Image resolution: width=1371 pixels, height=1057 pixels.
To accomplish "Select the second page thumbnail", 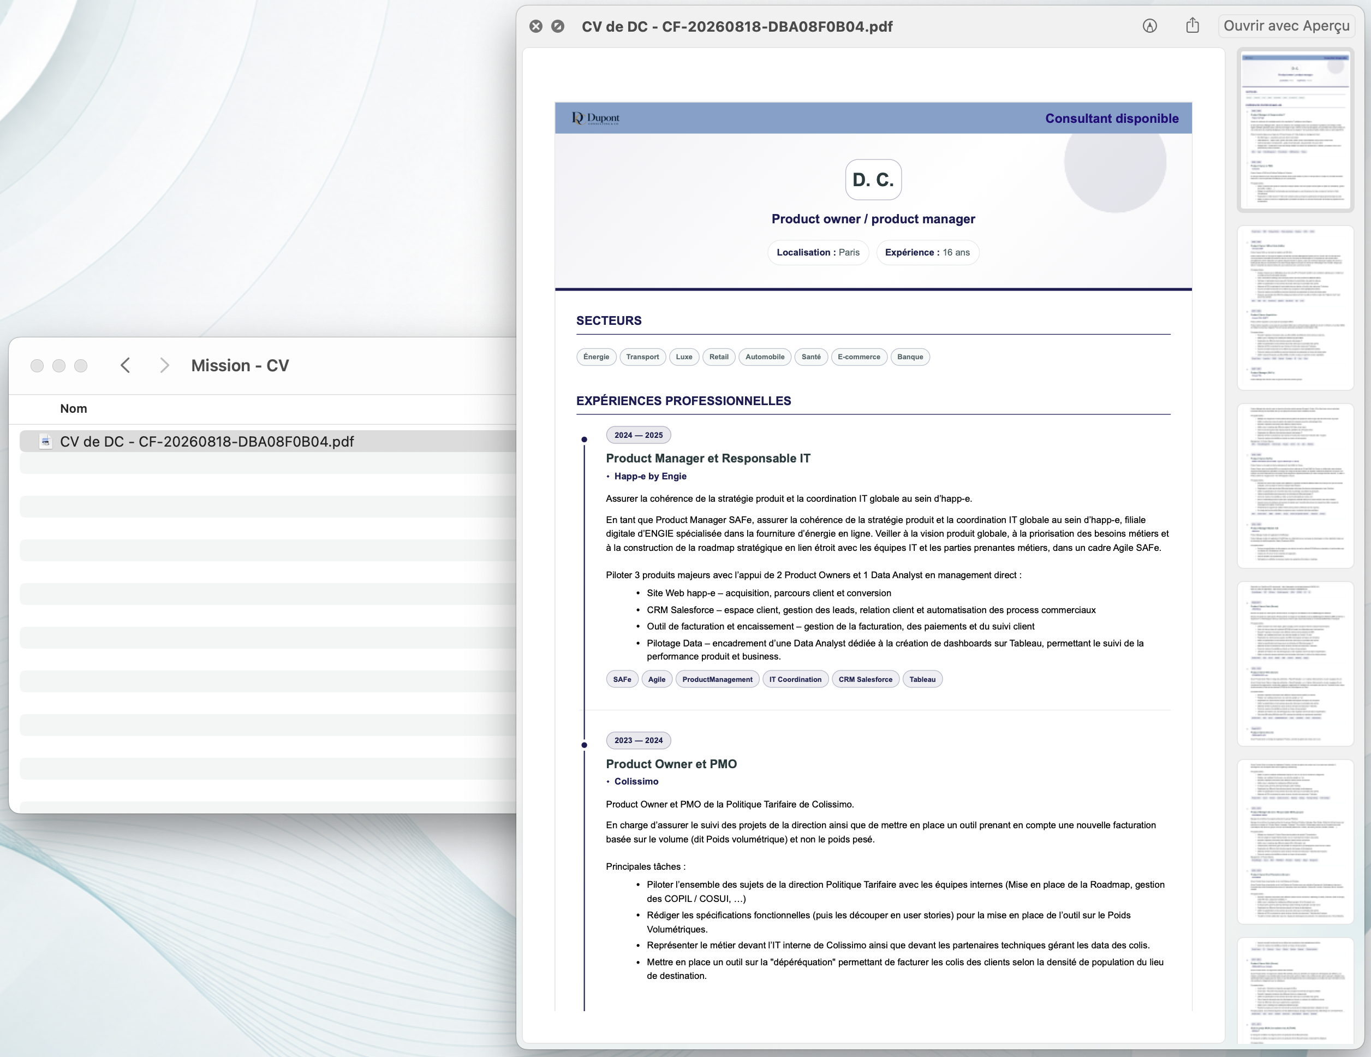I will pyautogui.click(x=1295, y=308).
